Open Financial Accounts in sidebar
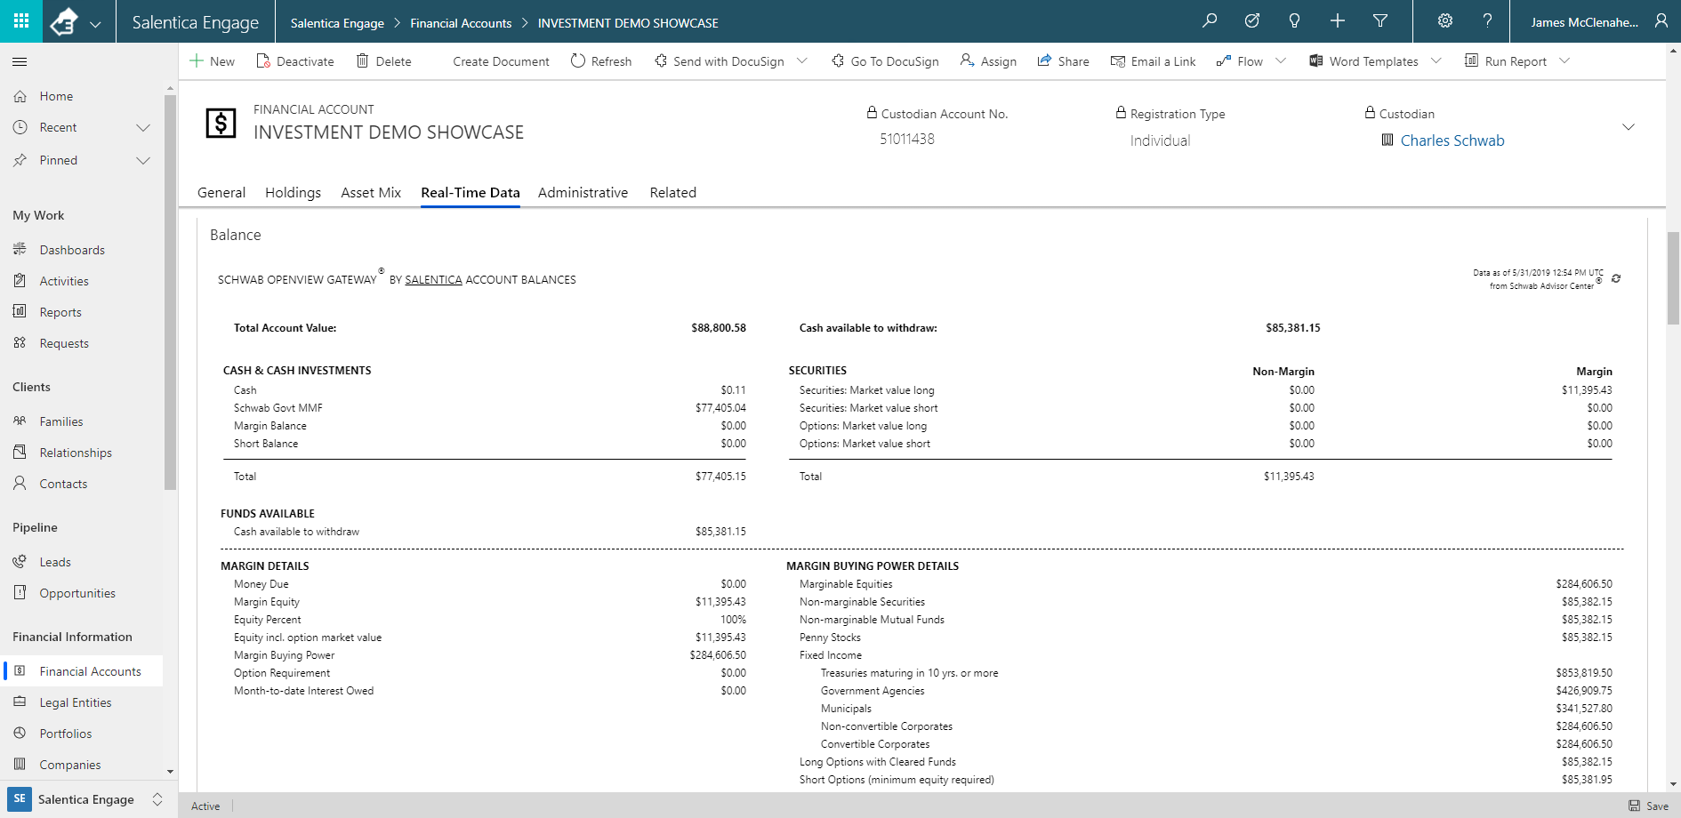1681x818 pixels. [x=82, y=671]
